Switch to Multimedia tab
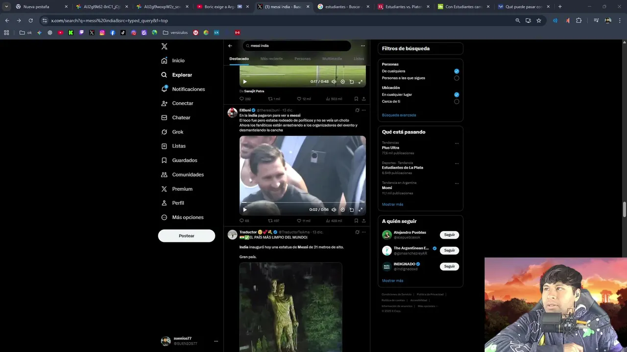 332,59
